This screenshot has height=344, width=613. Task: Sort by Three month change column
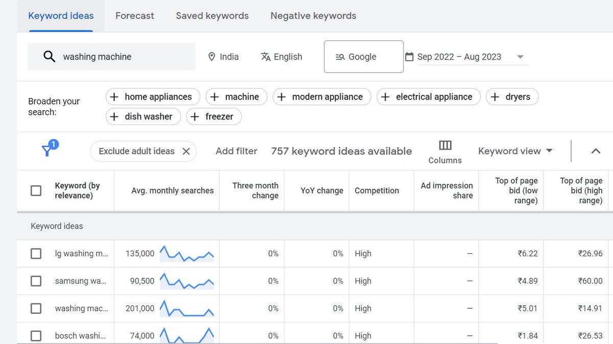tap(255, 190)
